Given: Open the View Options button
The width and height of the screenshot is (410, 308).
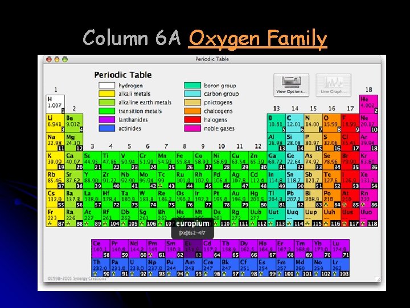Looking at the screenshot, I should pos(292,85).
